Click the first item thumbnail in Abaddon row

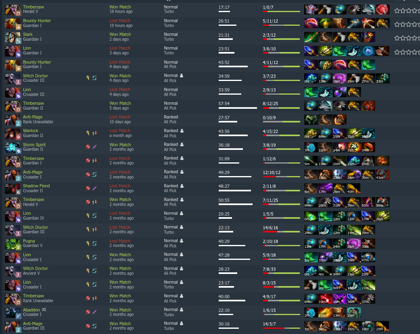point(311,312)
